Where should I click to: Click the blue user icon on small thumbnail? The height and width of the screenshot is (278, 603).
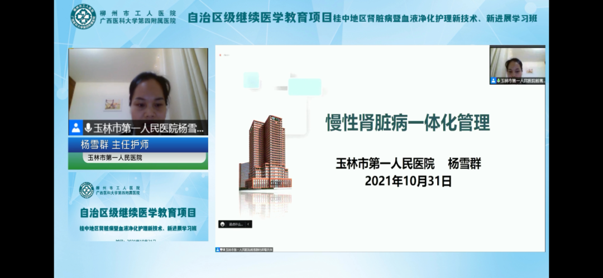494,81
